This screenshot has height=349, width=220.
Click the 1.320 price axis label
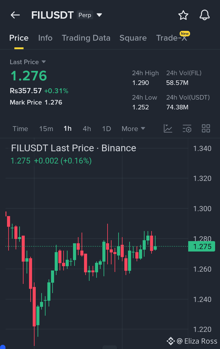coord(202,178)
